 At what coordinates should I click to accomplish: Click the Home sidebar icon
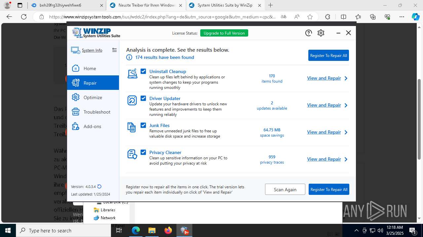click(x=76, y=68)
